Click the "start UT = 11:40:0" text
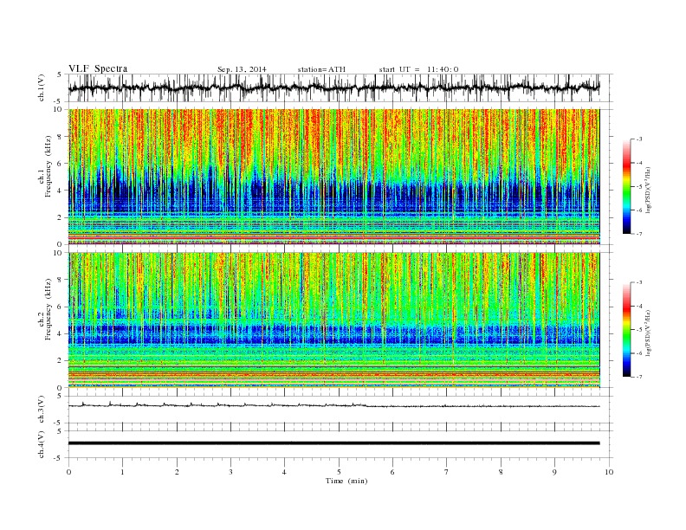 click(418, 69)
